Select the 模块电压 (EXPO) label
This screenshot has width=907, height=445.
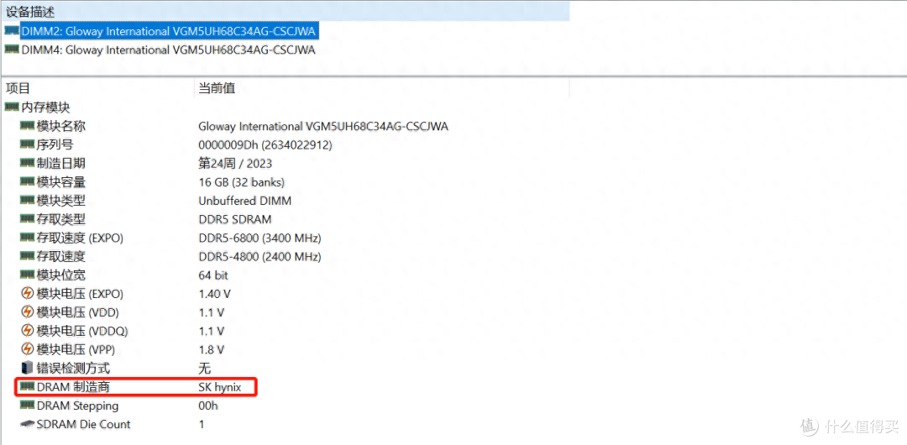coord(80,294)
